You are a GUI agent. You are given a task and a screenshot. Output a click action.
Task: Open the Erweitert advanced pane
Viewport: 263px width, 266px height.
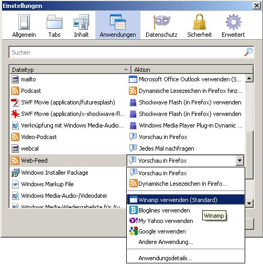pos(233,26)
